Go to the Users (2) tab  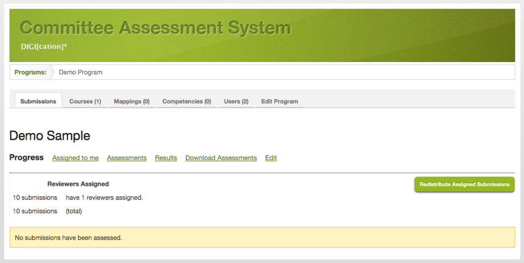pos(236,101)
